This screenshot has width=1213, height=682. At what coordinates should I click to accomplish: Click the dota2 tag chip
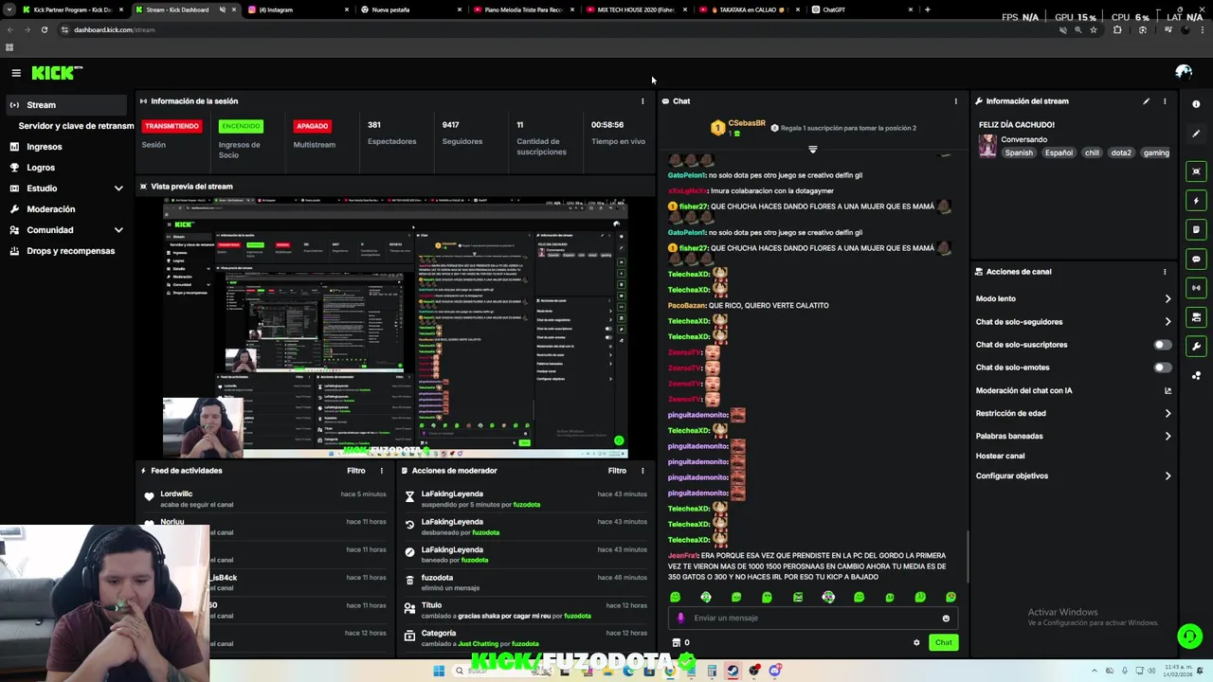(x=1121, y=153)
